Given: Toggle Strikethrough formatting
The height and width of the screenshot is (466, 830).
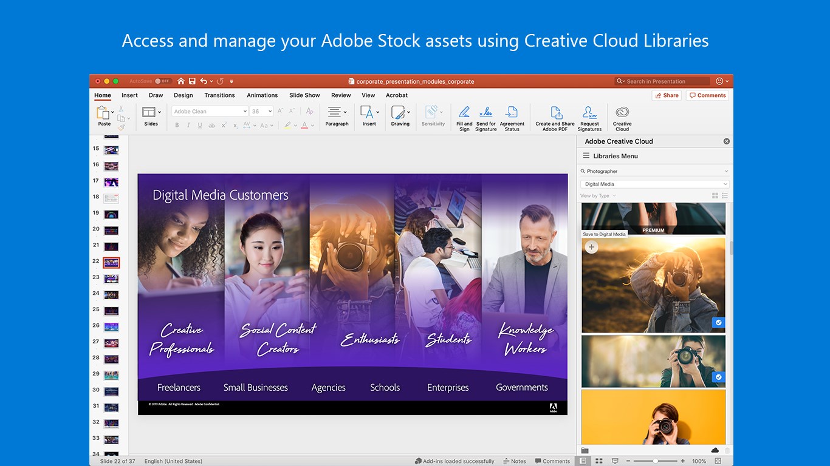Looking at the screenshot, I should [211, 126].
